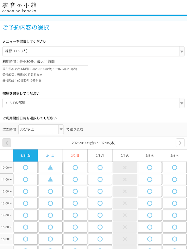Select the triangle slot at 10:00 on 2/1

click(x=50, y=168)
